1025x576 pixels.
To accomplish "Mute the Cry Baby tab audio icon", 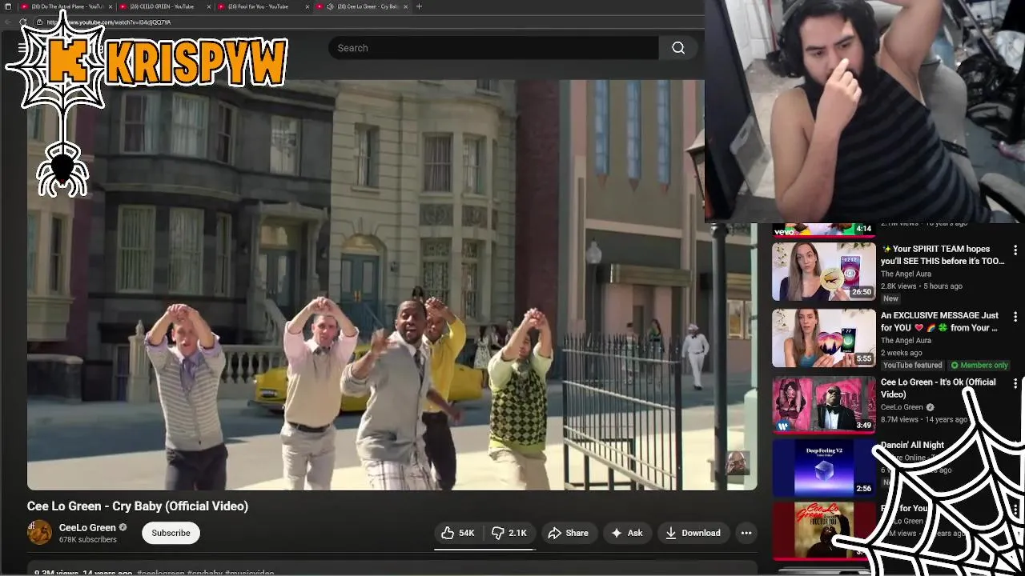I will pyautogui.click(x=331, y=6).
